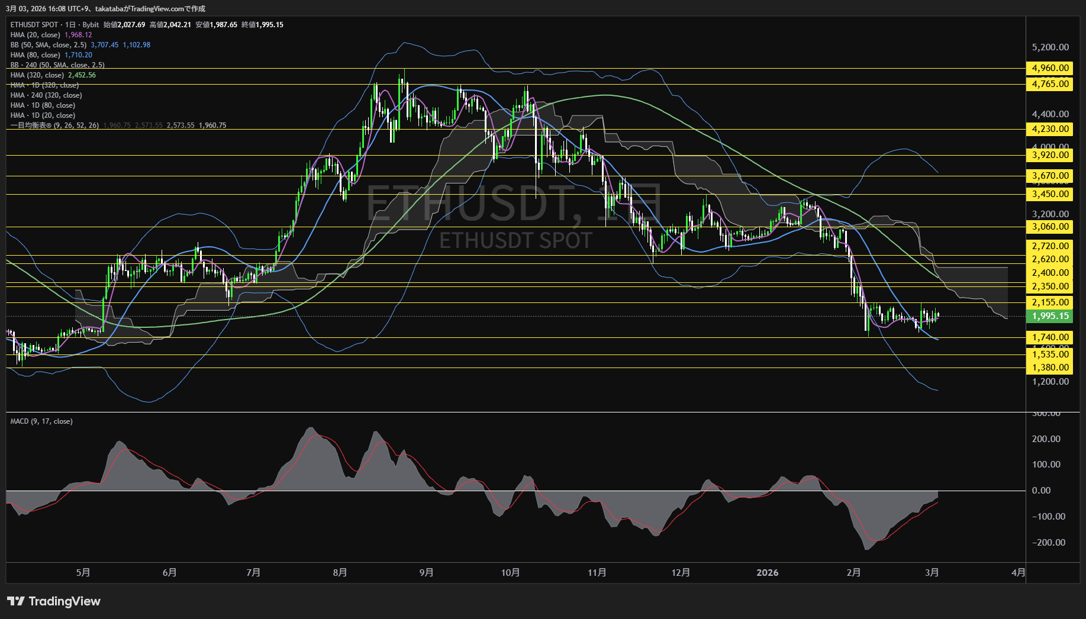Click the 4,765.00 price level label
The height and width of the screenshot is (619, 1086).
(x=1050, y=84)
